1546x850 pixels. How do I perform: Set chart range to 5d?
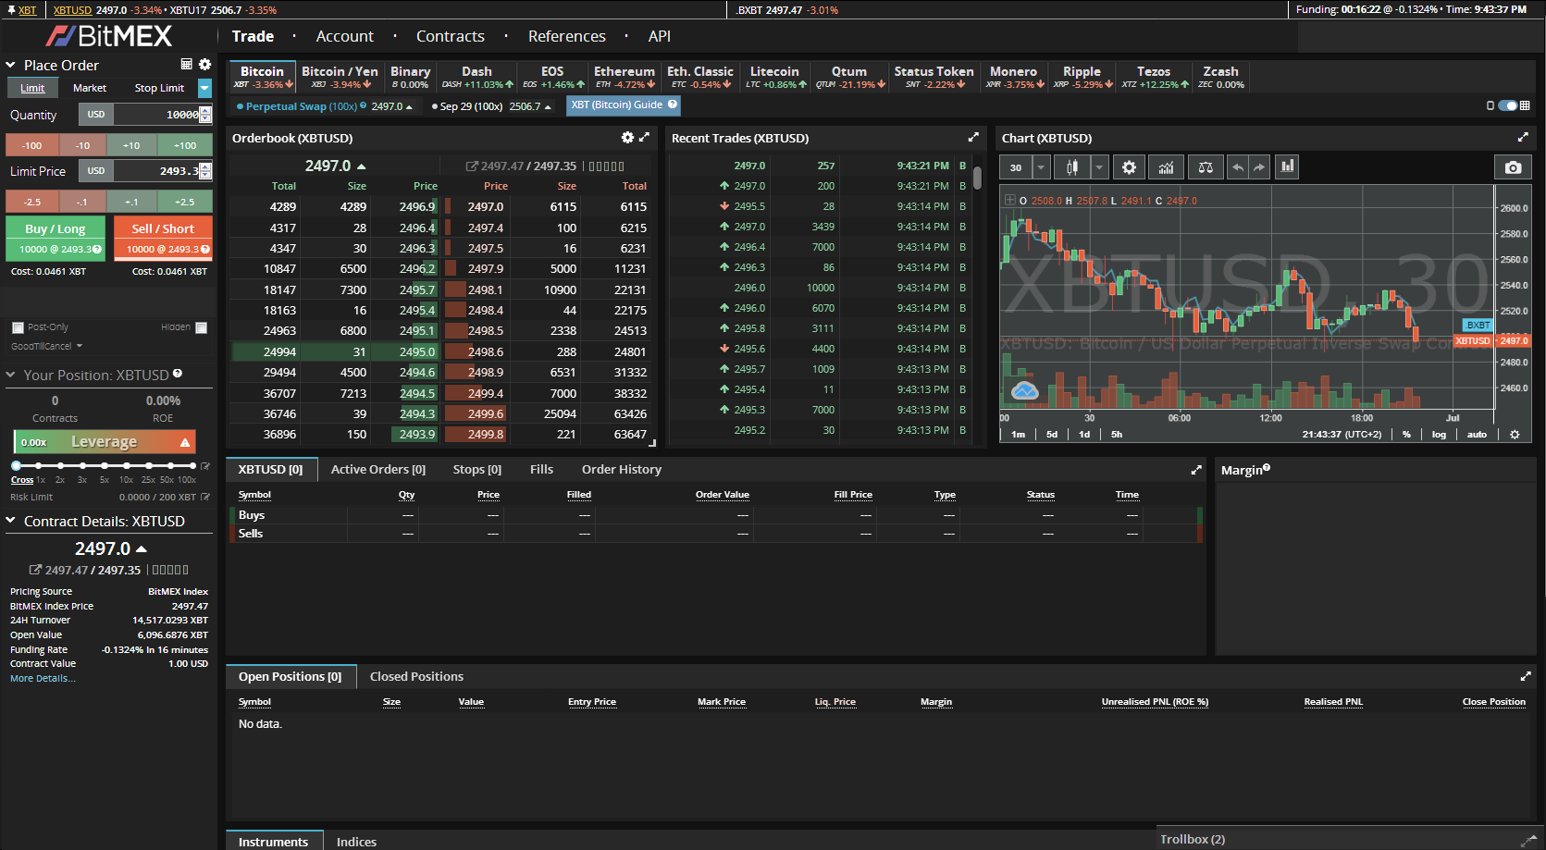click(1052, 434)
